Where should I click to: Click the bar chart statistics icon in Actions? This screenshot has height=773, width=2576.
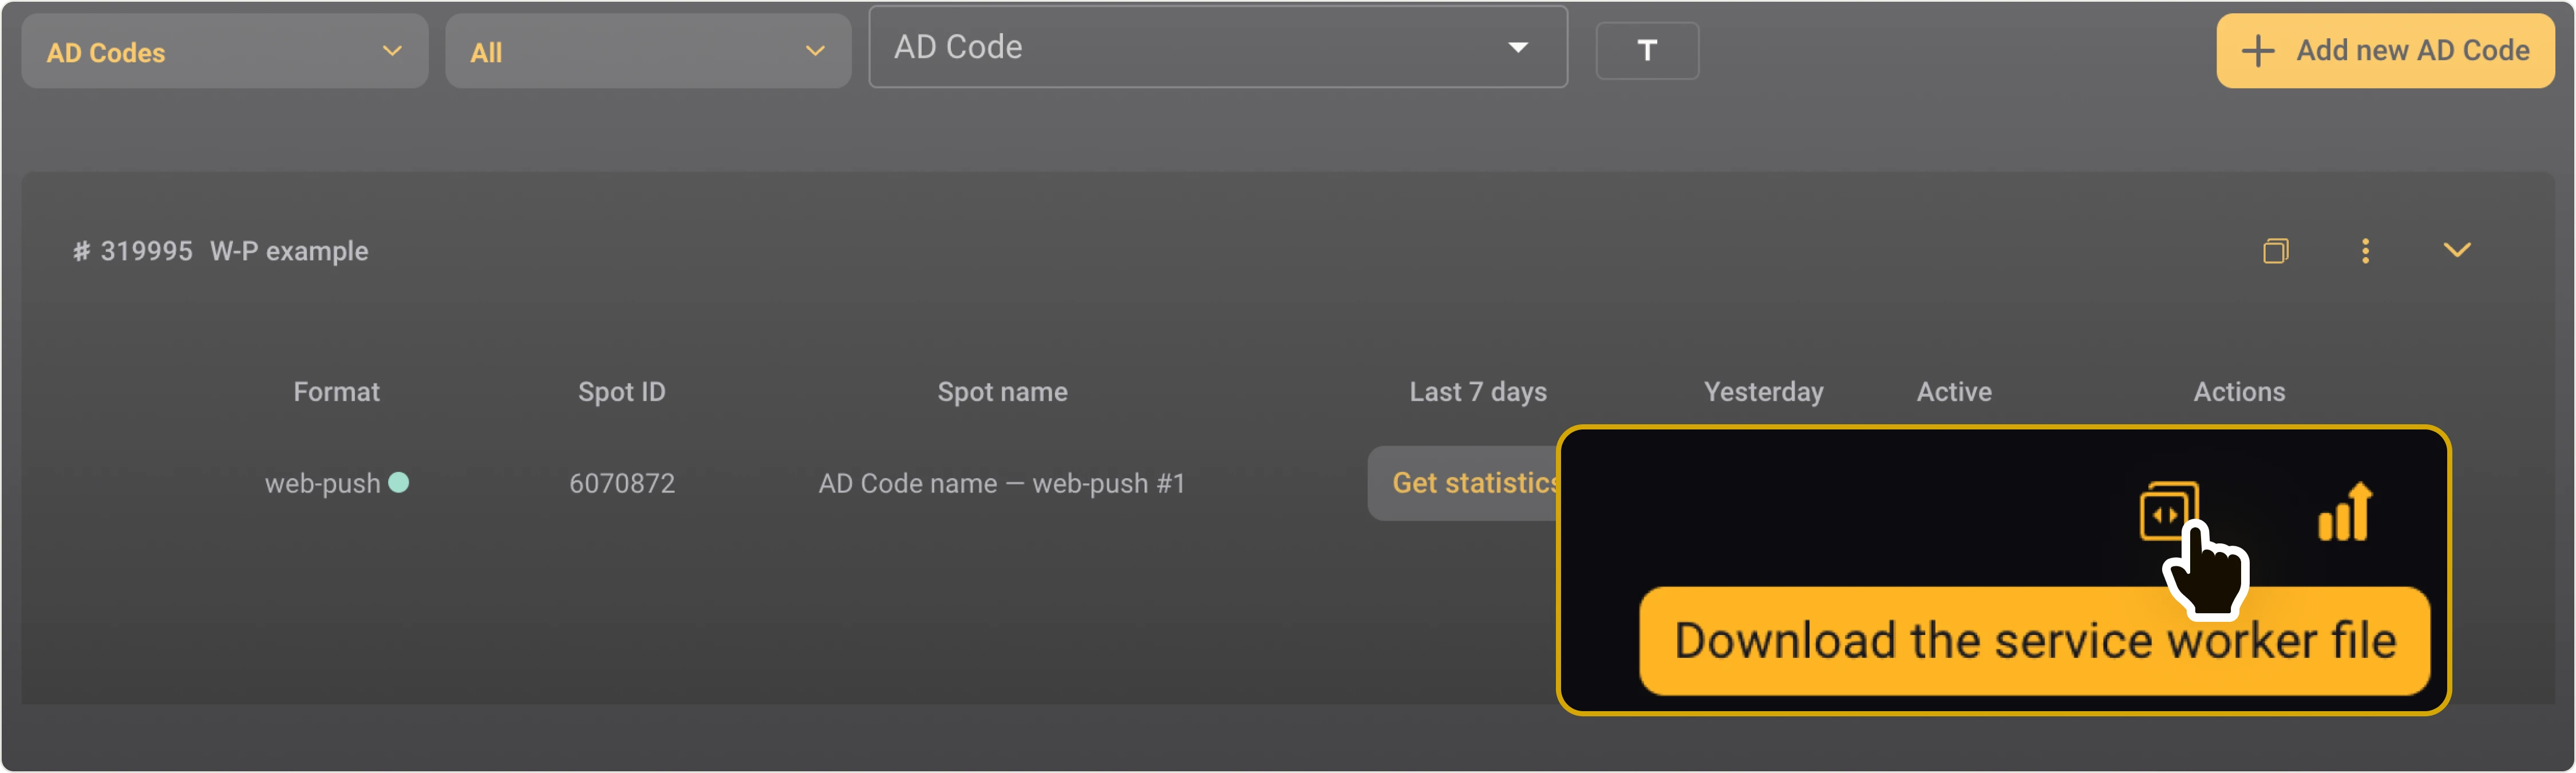[x=2345, y=512]
